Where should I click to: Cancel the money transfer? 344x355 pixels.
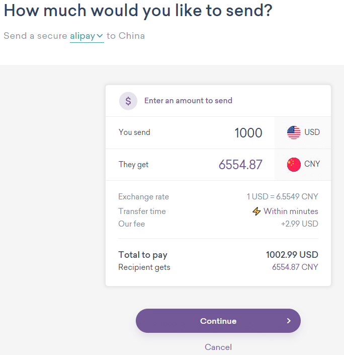[x=218, y=347]
